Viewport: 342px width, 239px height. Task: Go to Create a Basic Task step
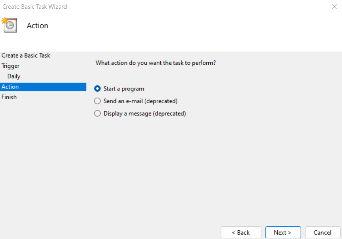point(26,56)
